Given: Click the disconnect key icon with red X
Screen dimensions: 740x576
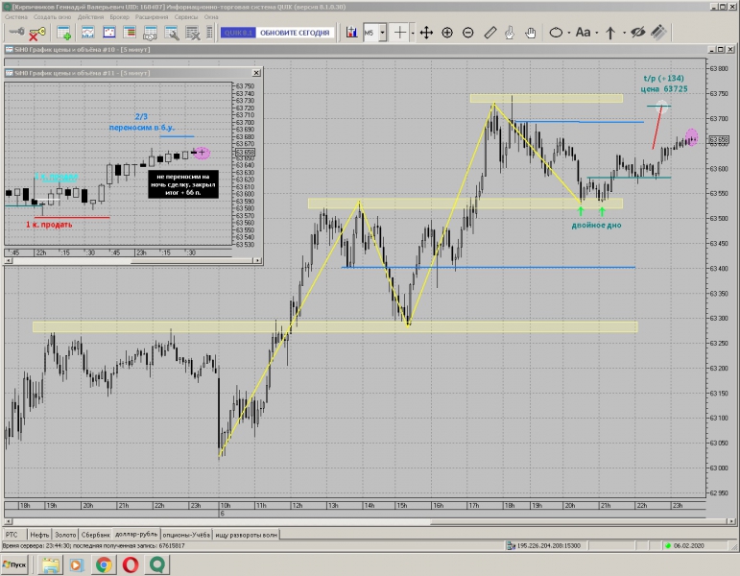Looking at the screenshot, I should coord(36,33).
